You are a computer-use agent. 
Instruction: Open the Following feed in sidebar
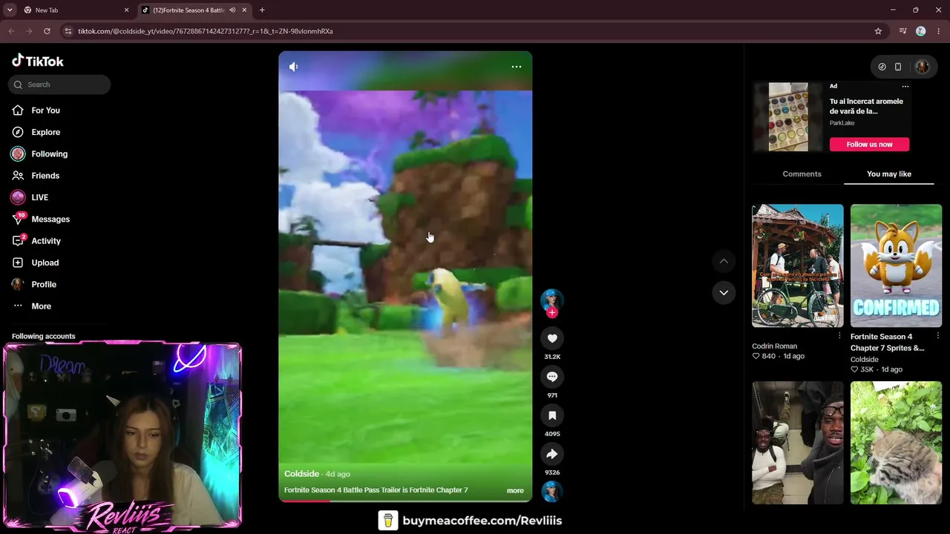[x=49, y=154]
